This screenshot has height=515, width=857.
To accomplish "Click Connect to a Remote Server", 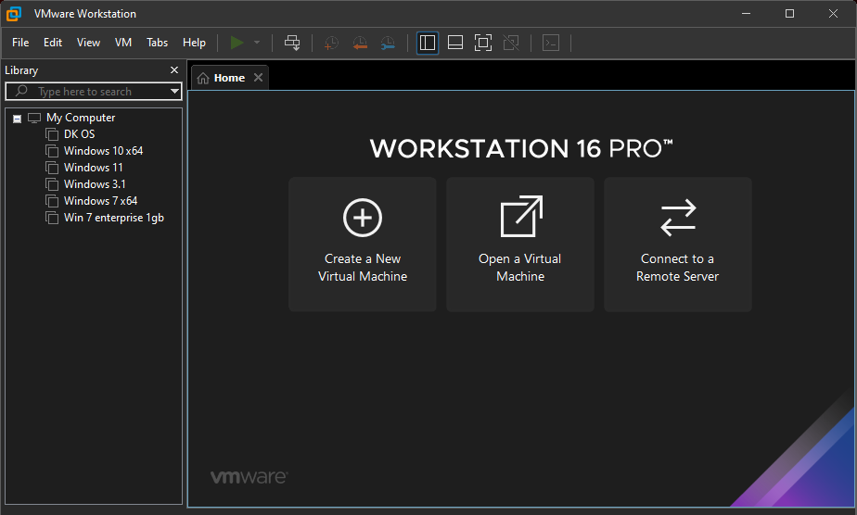I will tap(678, 245).
